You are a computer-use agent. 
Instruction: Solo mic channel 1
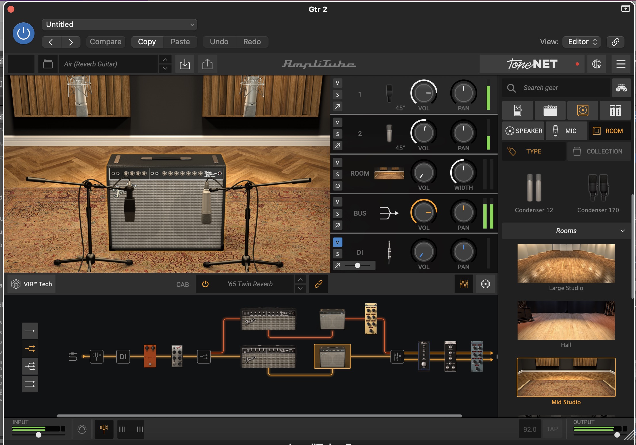[338, 95]
